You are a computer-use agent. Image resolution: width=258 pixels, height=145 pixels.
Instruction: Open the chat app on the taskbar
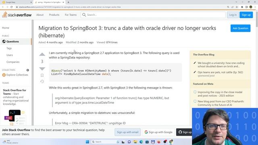click(x=129, y=142)
